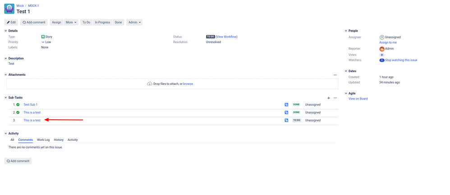
Task: Collapse the Details section
Action: 6,31
